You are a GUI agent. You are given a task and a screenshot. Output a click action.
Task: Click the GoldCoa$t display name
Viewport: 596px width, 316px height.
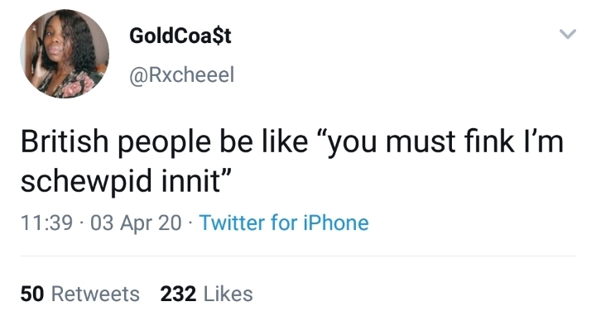(x=180, y=36)
